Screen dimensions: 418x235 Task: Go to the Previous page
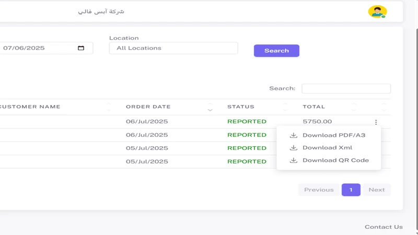[319, 190]
